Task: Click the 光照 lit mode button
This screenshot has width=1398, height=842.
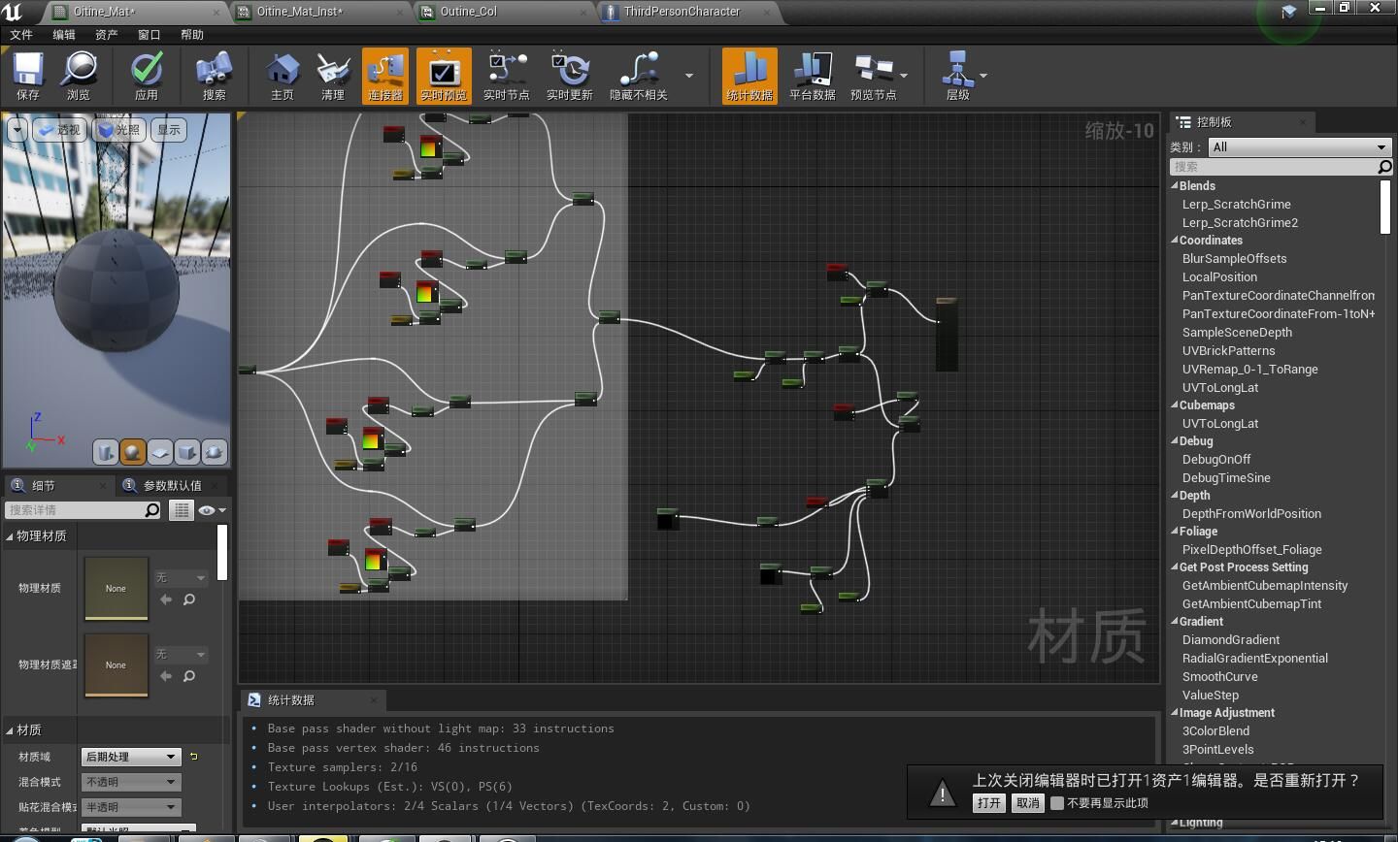Action: click(119, 129)
